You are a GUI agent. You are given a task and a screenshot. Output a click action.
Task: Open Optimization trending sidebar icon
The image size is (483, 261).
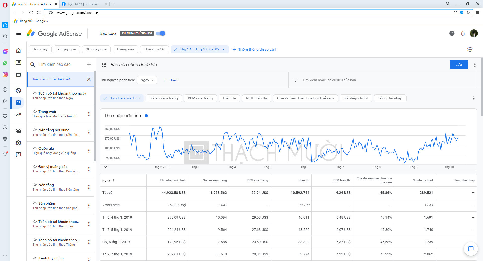18,115
